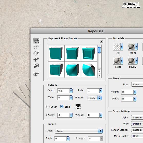Open the Texture Scale dropdown
Screen dimensions: 143x143
click(x=95, y=98)
